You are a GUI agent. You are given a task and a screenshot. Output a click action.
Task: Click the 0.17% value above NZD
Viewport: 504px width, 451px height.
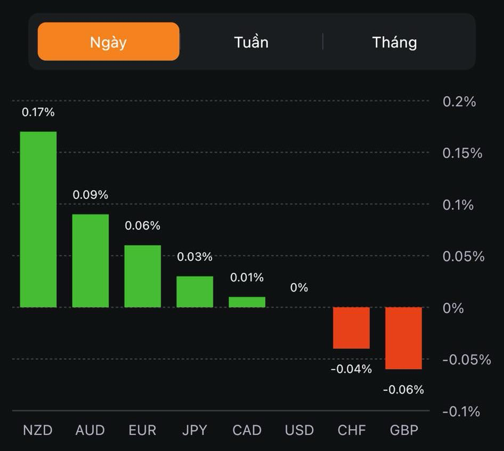click(38, 112)
